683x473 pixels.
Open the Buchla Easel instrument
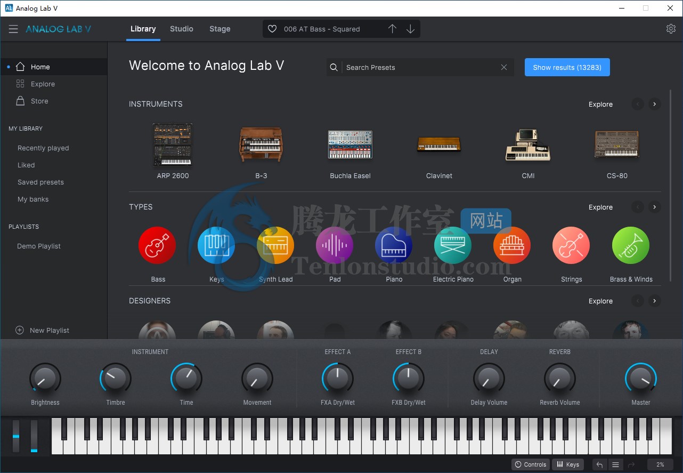[350, 145]
